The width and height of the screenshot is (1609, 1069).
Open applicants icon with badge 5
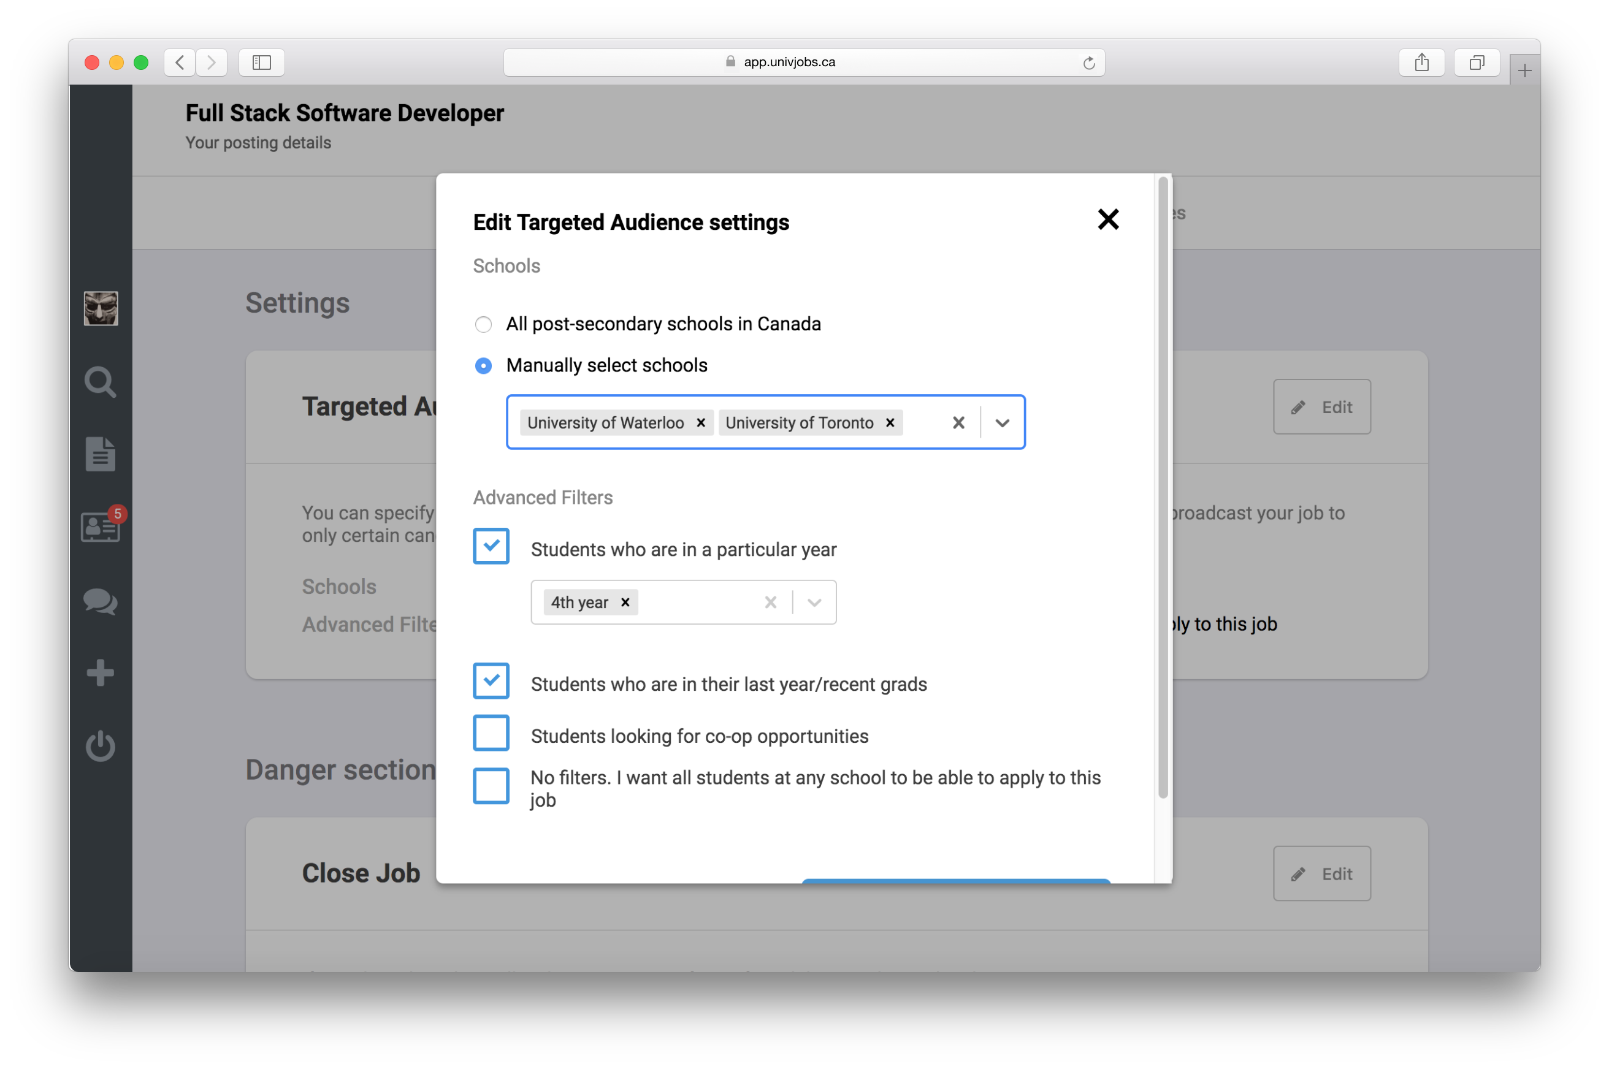(x=101, y=527)
